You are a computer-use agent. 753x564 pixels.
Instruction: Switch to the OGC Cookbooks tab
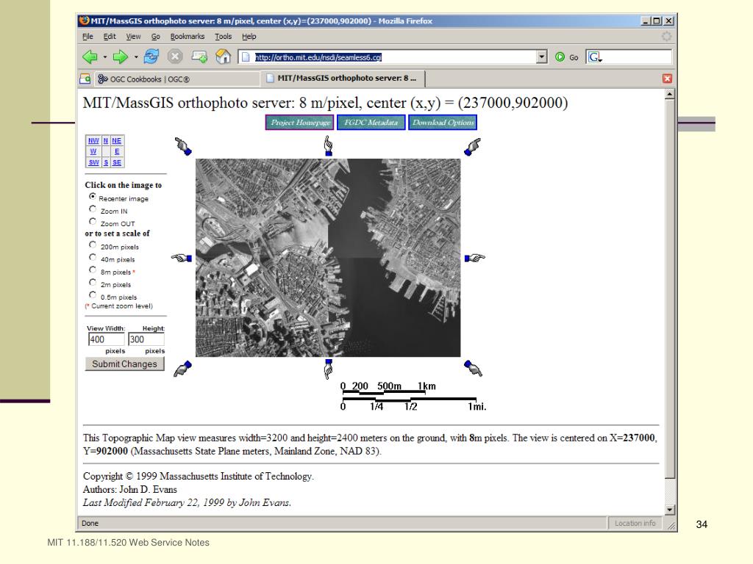(177, 79)
